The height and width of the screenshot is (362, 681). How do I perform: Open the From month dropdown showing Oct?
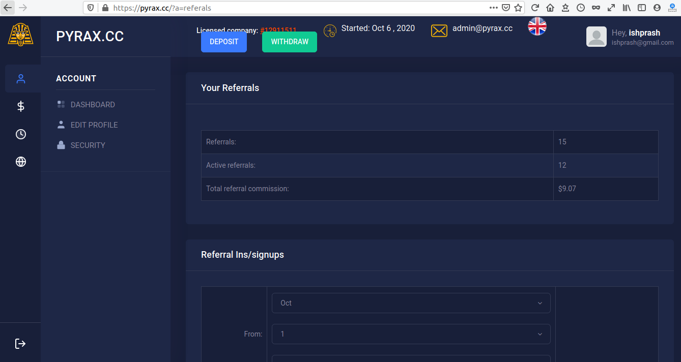tap(411, 303)
